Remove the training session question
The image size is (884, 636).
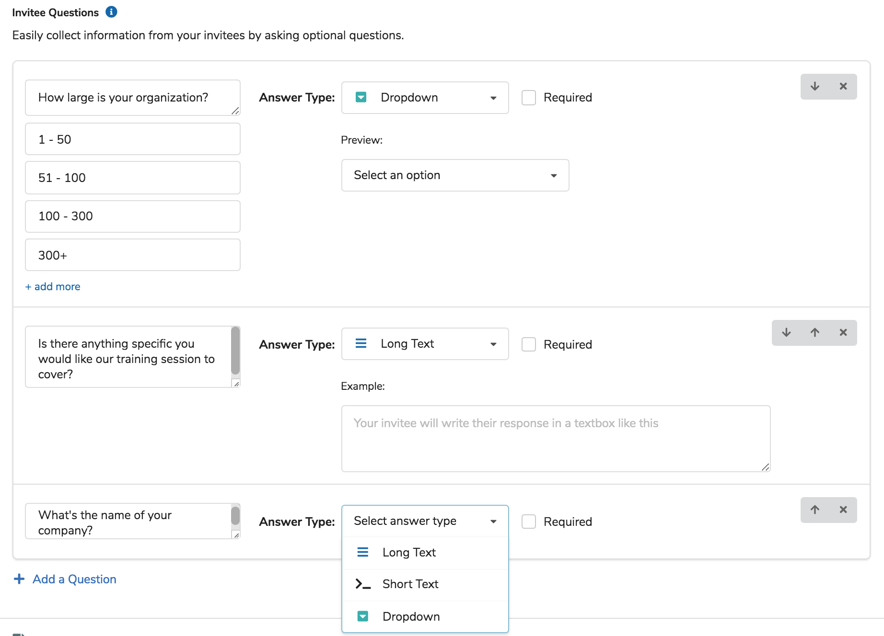(843, 333)
